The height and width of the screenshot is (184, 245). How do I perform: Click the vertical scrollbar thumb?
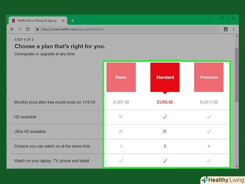point(237,75)
